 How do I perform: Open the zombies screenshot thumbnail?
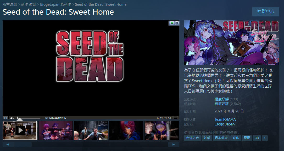coord(91,130)
